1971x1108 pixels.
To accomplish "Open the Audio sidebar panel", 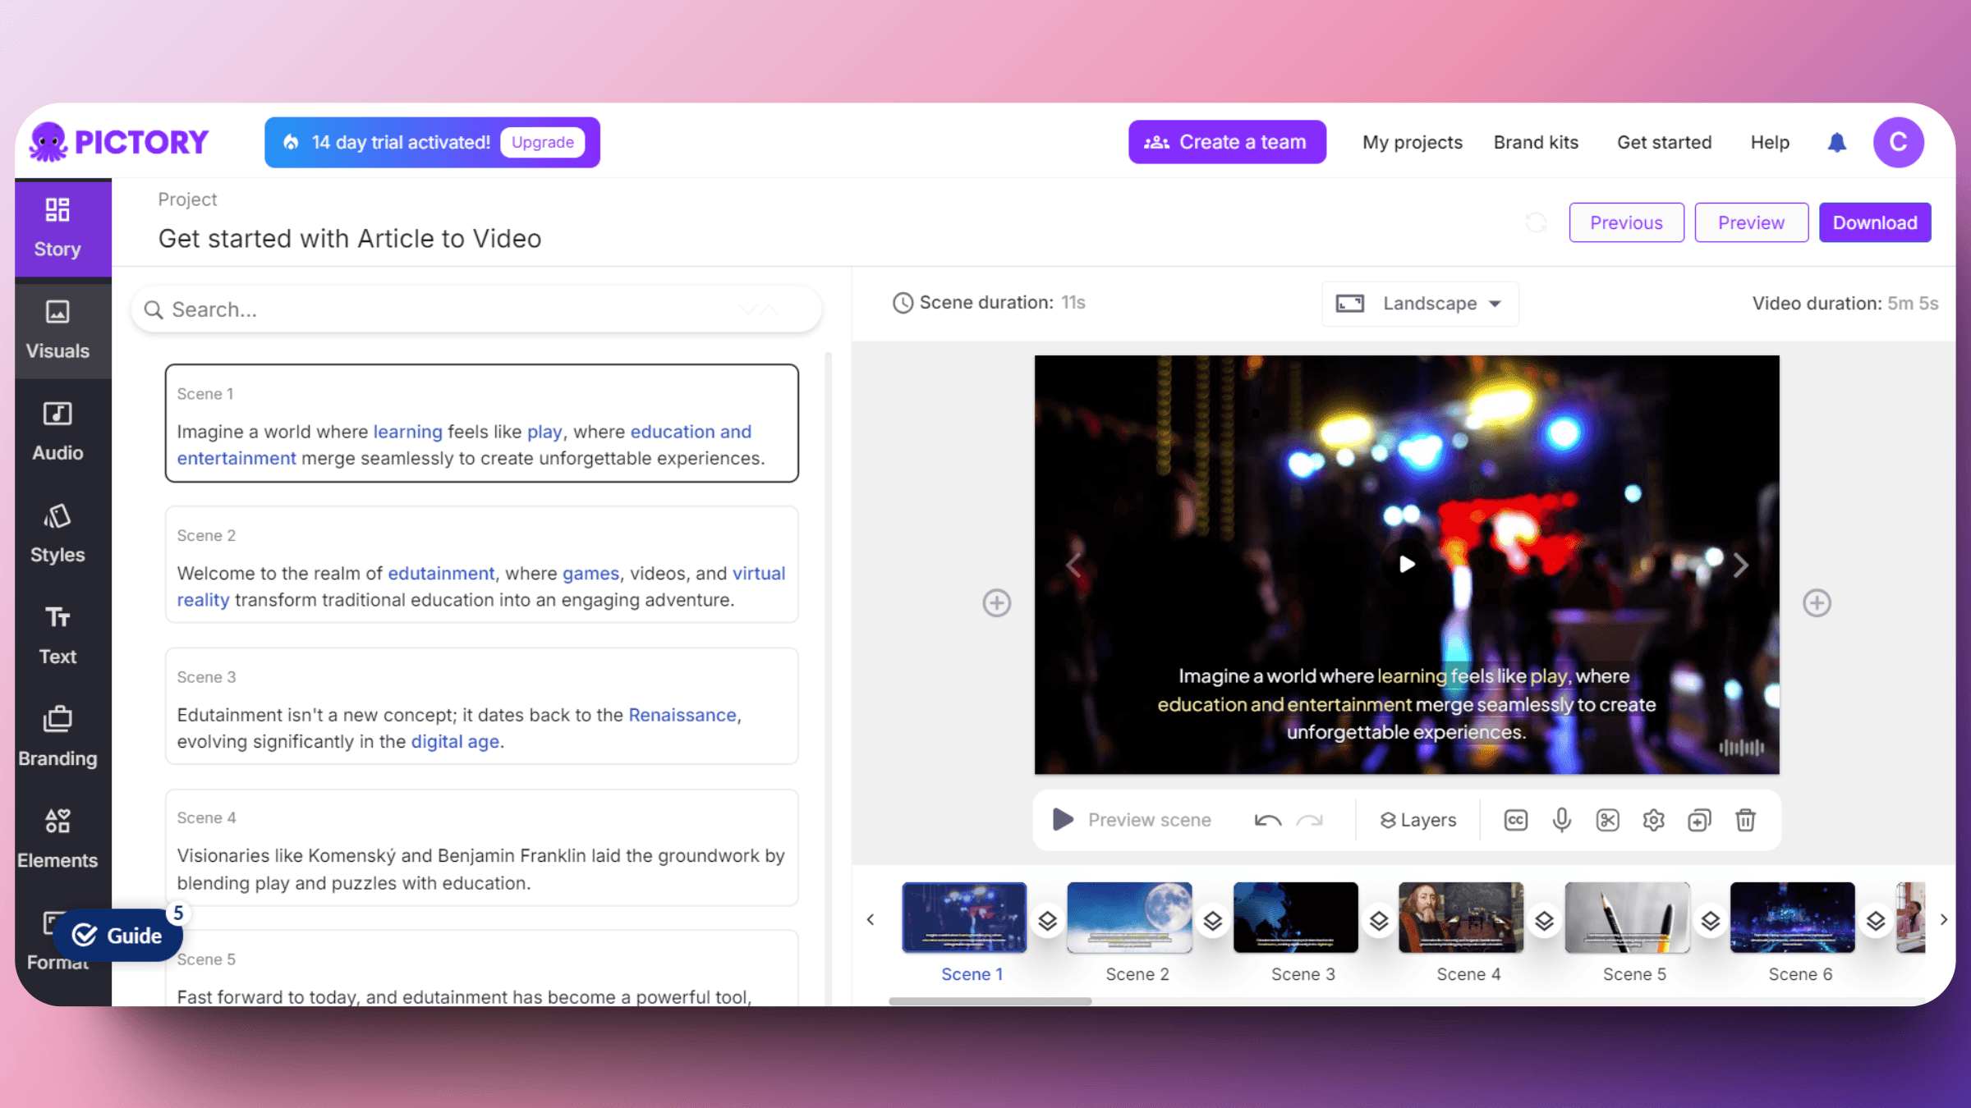I will pyautogui.click(x=57, y=432).
